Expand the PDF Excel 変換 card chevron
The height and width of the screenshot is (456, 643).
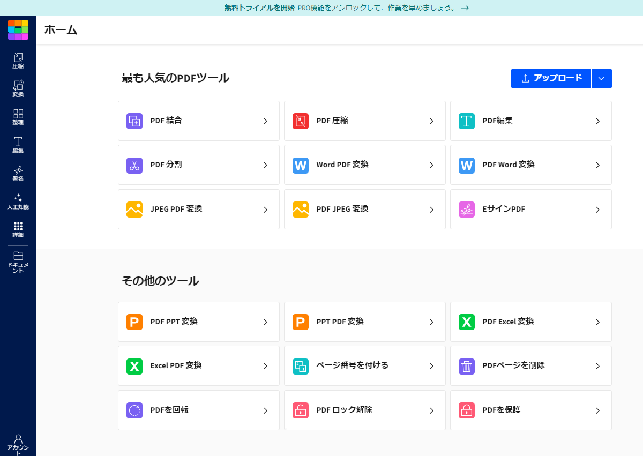[x=597, y=322]
